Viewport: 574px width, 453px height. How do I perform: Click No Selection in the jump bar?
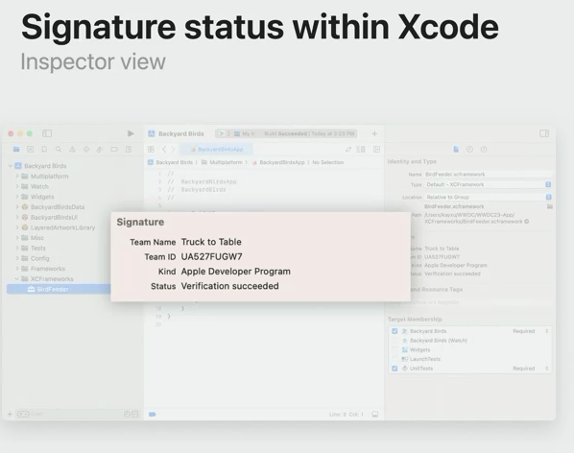328,162
